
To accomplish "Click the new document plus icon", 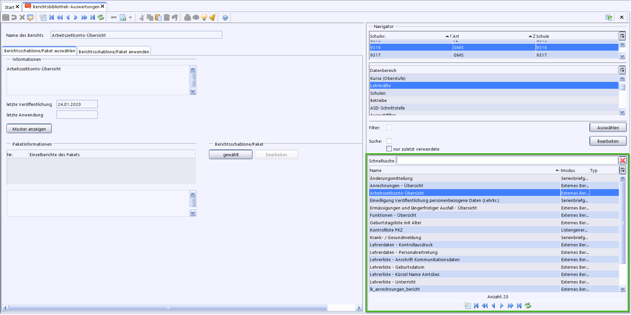I will (x=123, y=17).
